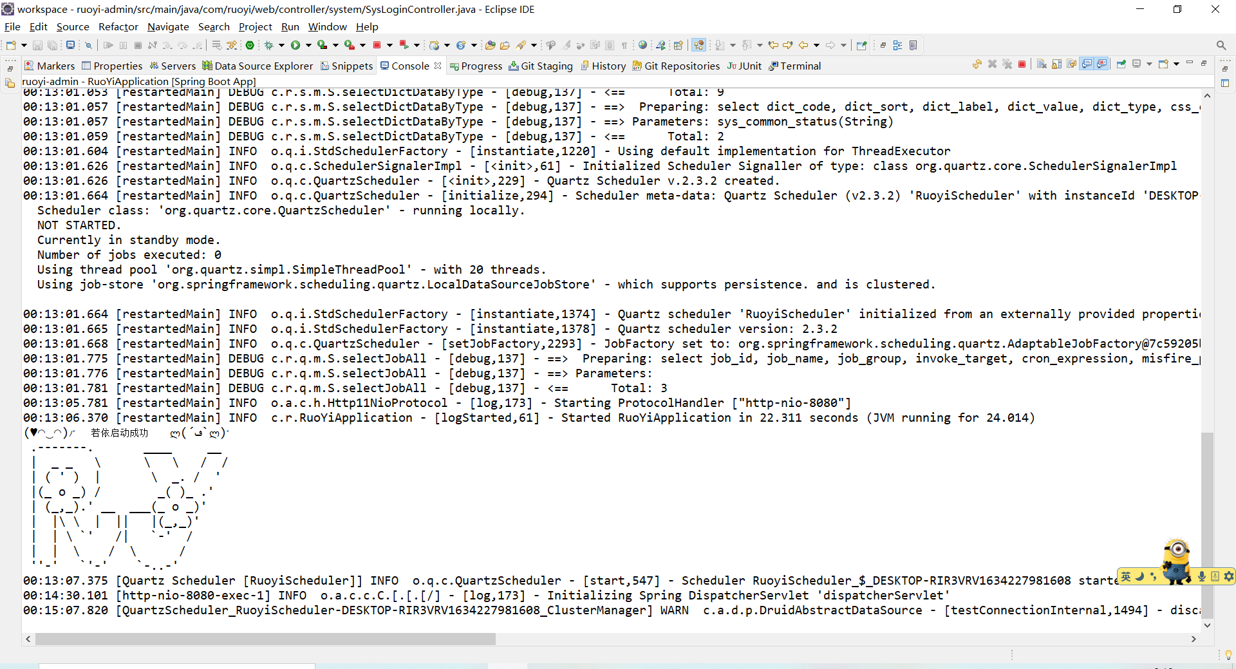Viewport: 1236px width, 669px height.
Task: Expand the Display Selected Console dropdown
Action: [1149, 64]
